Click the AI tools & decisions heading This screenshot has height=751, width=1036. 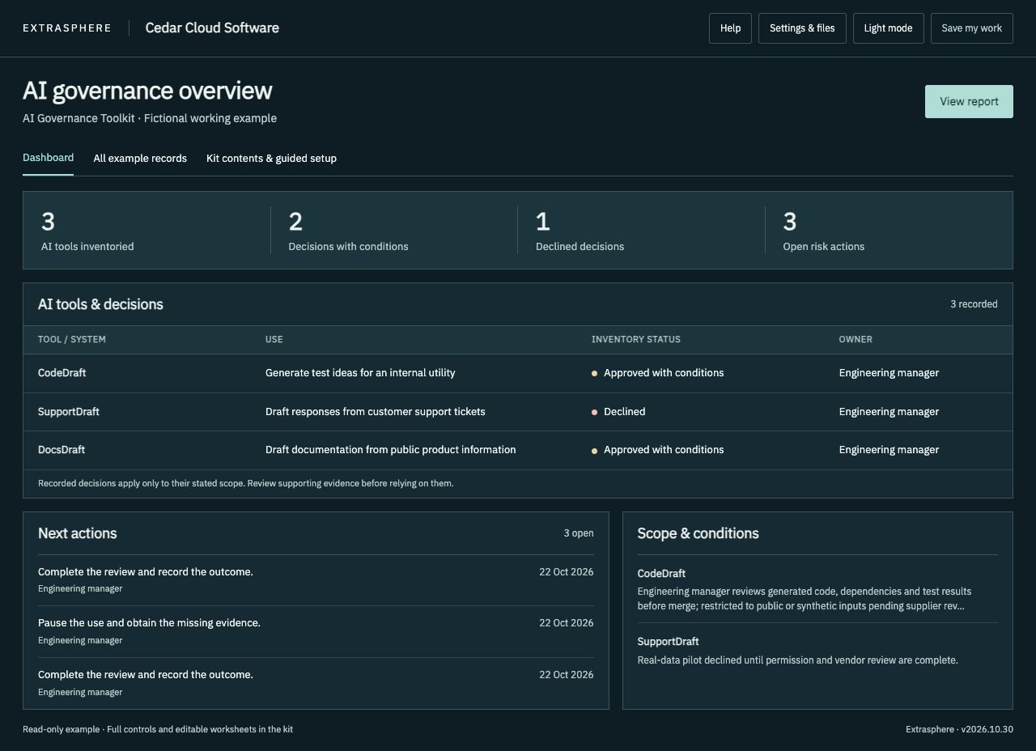(100, 304)
